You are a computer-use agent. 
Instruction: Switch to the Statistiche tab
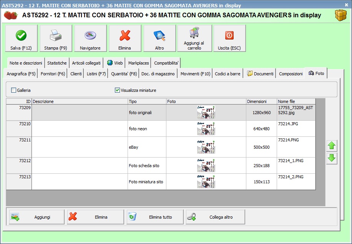tap(57, 63)
